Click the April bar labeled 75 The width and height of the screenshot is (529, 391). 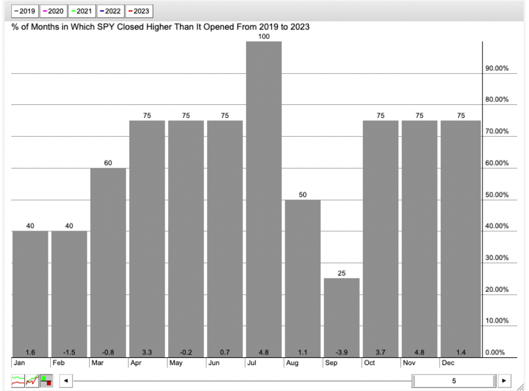[x=147, y=238]
